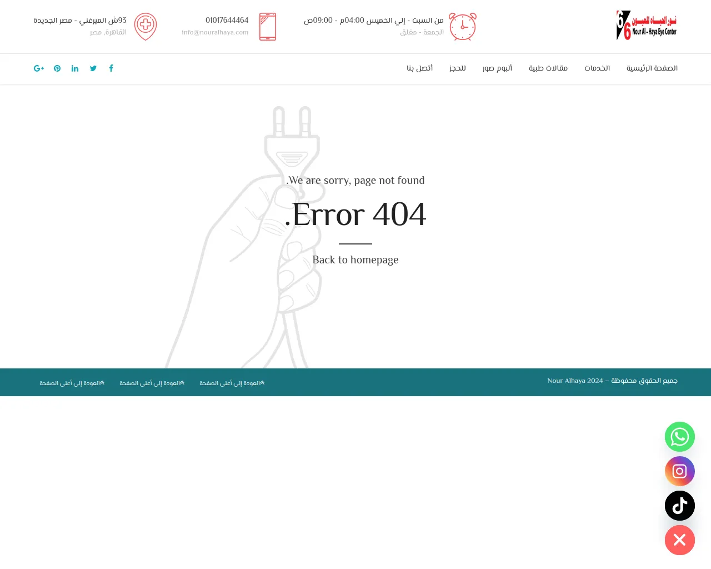Viewport: 711px width, 569px height.
Task: Open the floating WhatsApp chat button
Action: [x=680, y=437]
